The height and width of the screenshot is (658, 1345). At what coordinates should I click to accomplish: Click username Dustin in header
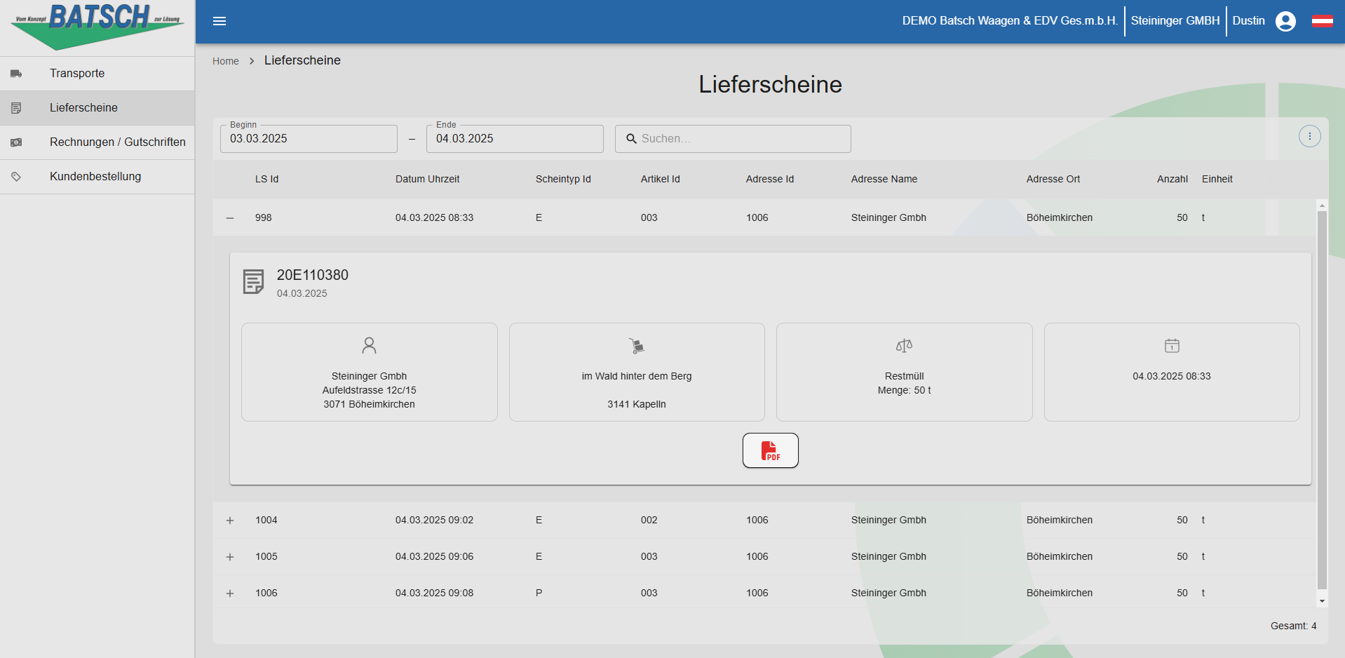point(1249,21)
